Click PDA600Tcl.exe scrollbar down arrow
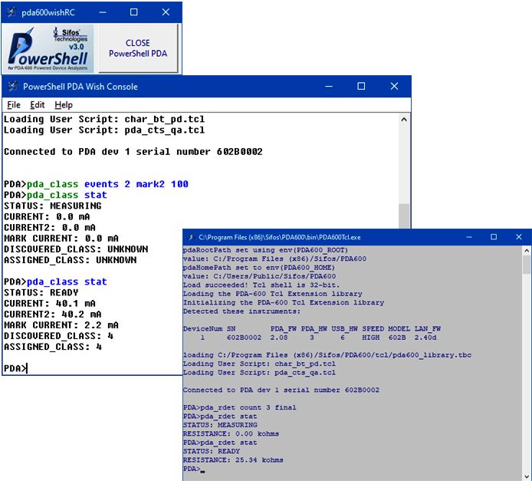 pos(526,476)
